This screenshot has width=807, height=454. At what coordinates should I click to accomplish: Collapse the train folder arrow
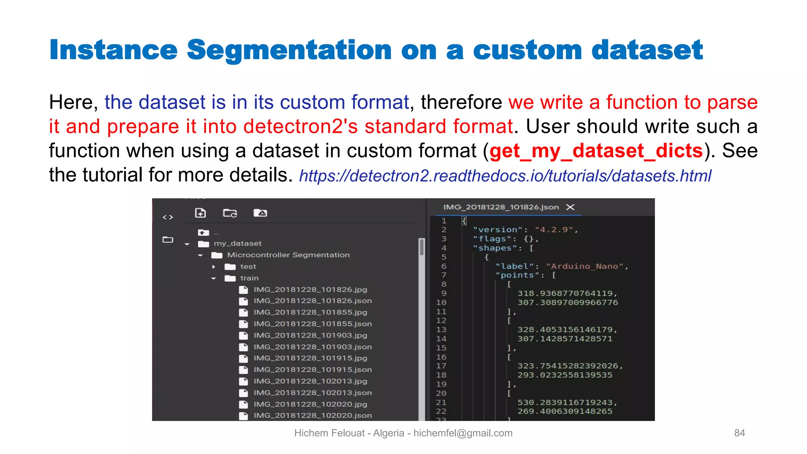(214, 279)
